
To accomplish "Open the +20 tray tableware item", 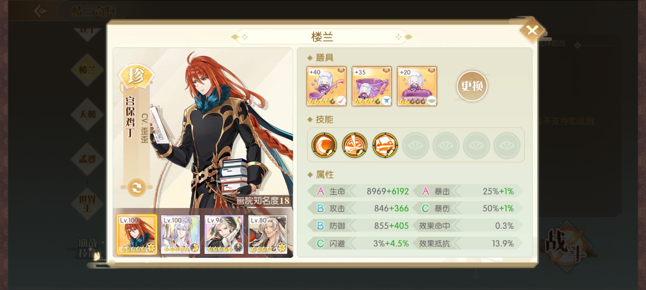I will tap(417, 86).
